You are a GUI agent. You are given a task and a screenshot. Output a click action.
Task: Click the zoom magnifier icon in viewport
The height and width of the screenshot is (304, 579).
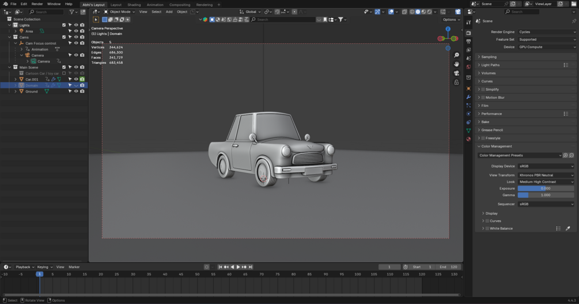[456, 55]
